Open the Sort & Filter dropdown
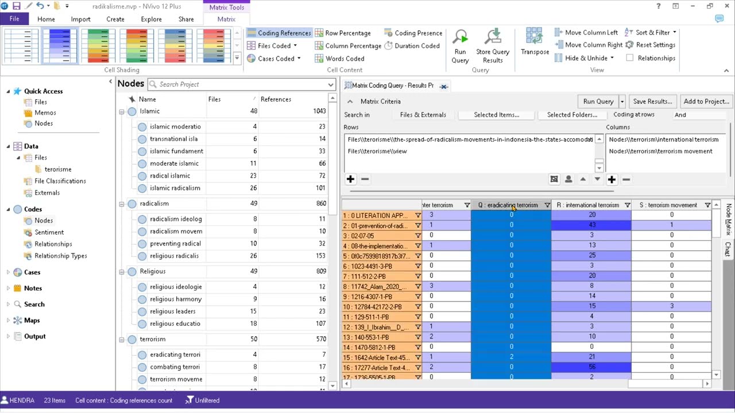This screenshot has width=735, height=413. click(651, 33)
